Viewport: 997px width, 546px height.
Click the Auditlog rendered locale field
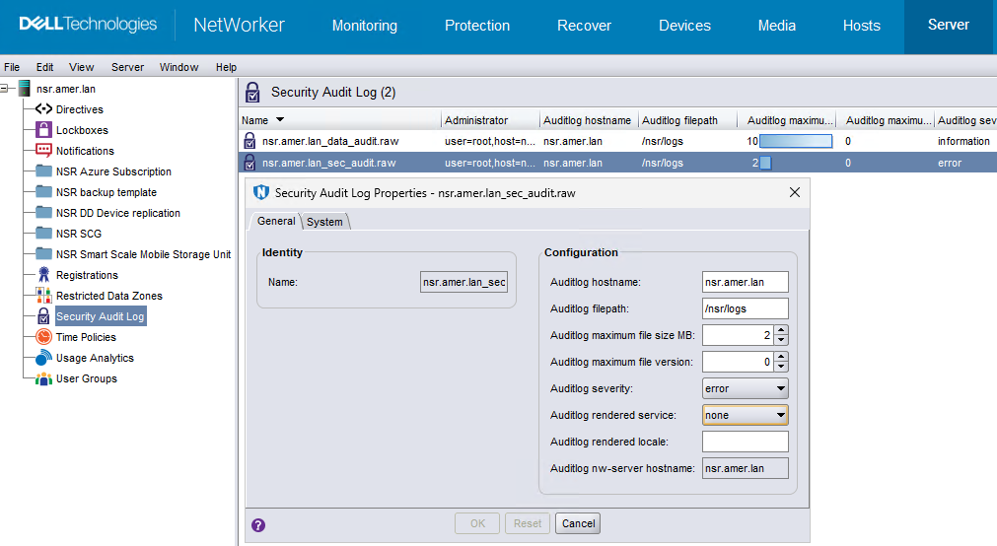tap(745, 442)
